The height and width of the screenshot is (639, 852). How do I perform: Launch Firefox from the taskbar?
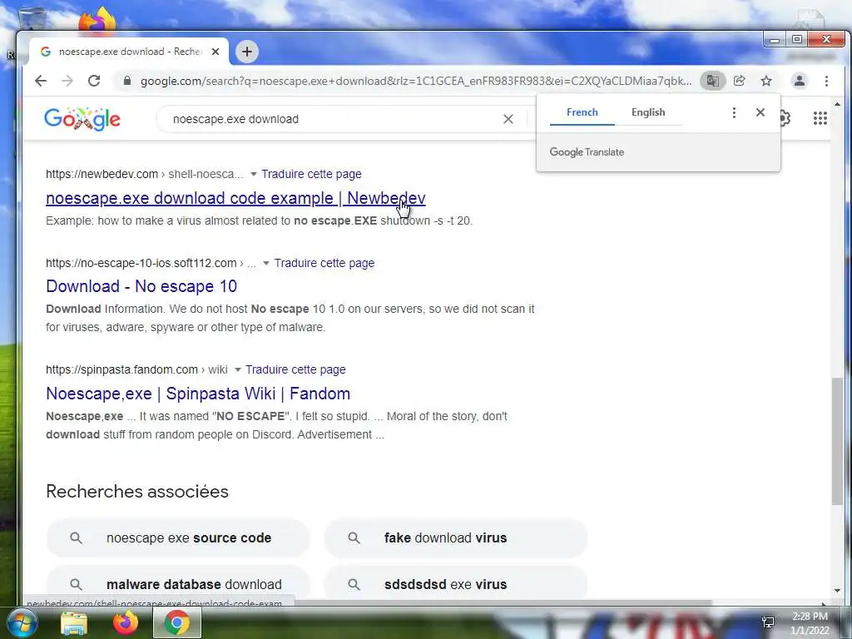pyautogui.click(x=125, y=622)
